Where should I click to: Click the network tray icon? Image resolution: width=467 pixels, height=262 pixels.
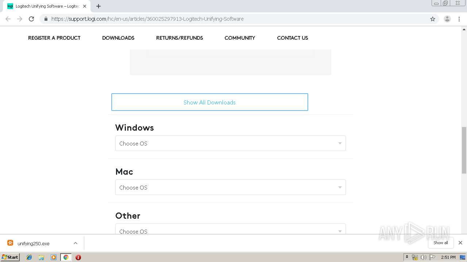point(415,257)
